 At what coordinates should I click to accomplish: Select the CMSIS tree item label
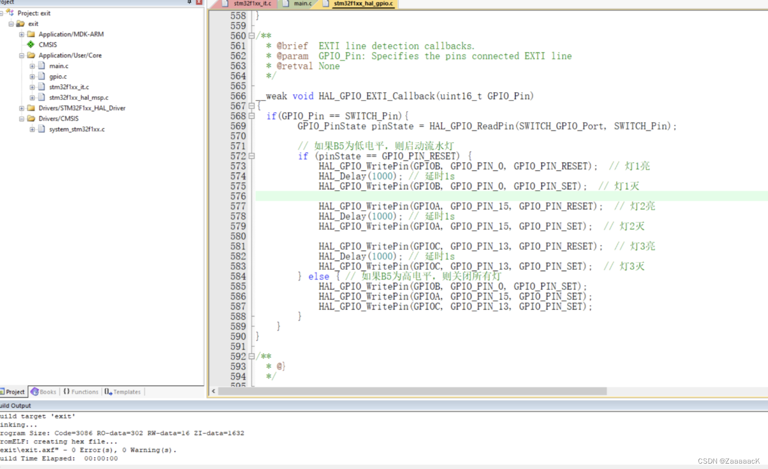tap(47, 45)
